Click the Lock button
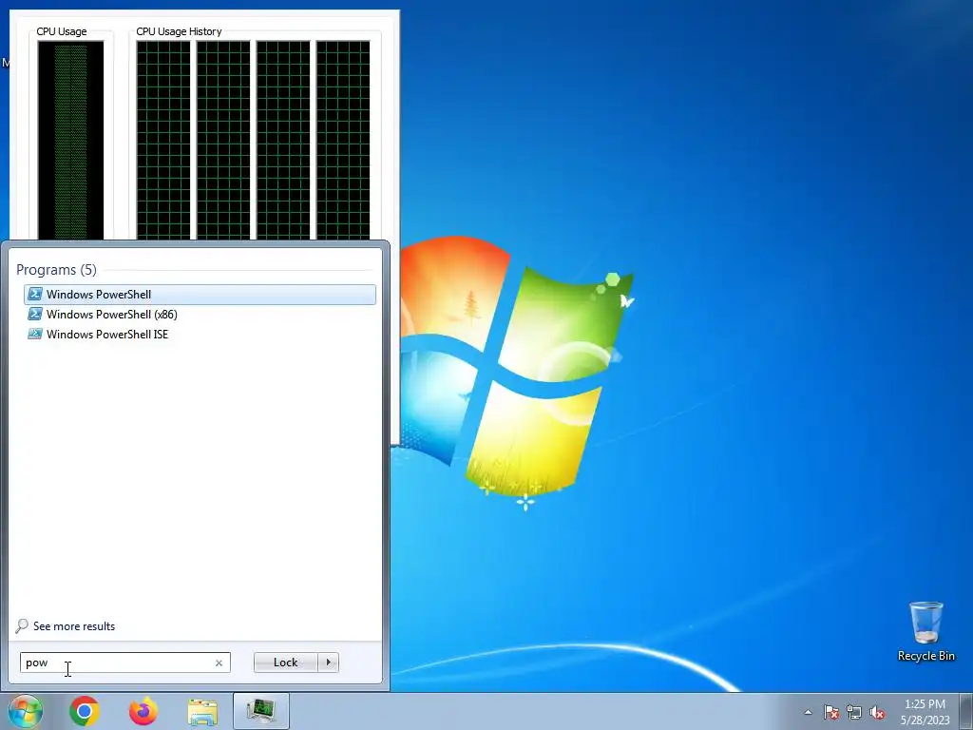Image resolution: width=973 pixels, height=730 pixels. click(x=285, y=663)
